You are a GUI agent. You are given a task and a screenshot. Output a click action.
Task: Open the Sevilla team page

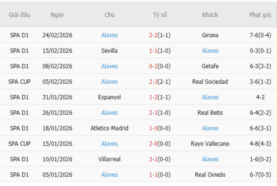pyautogui.click(x=110, y=51)
